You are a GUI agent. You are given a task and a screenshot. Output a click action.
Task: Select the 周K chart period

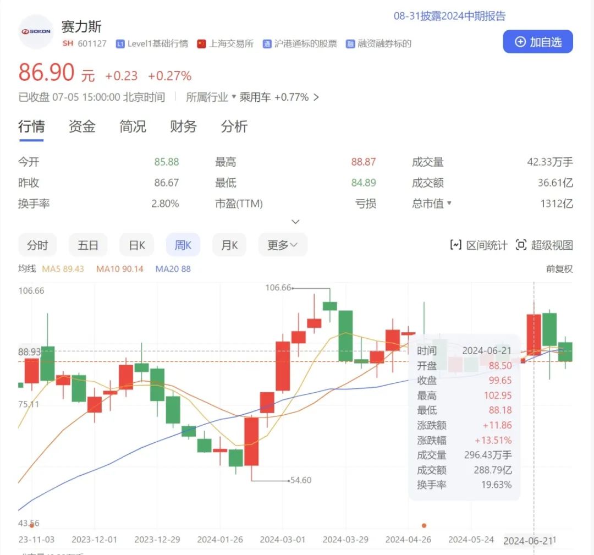click(183, 245)
